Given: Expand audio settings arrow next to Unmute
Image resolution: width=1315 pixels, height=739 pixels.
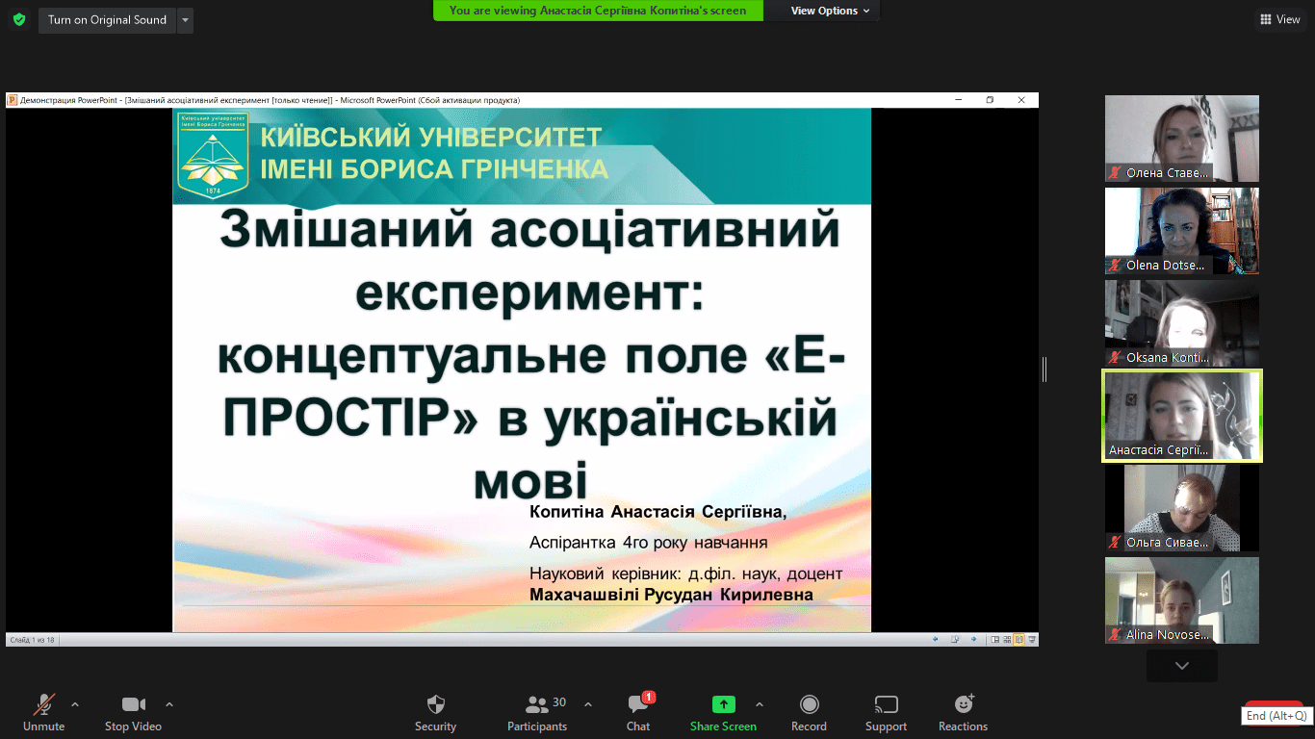Looking at the screenshot, I should [75, 703].
